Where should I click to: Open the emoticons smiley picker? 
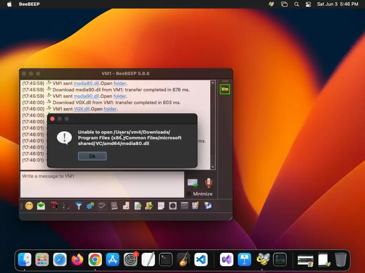pos(29,206)
